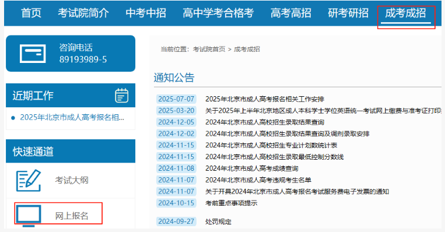Open 2024年北京市成人高校招生录取结果查询 notice
This screenshot has height=232, width=445.
tap(265, 122)
